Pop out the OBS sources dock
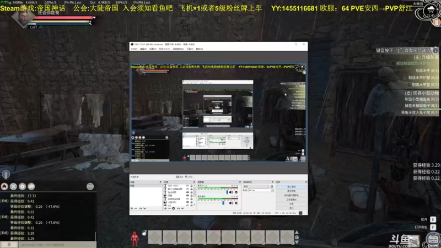441x248 pixels. point(194,182)
